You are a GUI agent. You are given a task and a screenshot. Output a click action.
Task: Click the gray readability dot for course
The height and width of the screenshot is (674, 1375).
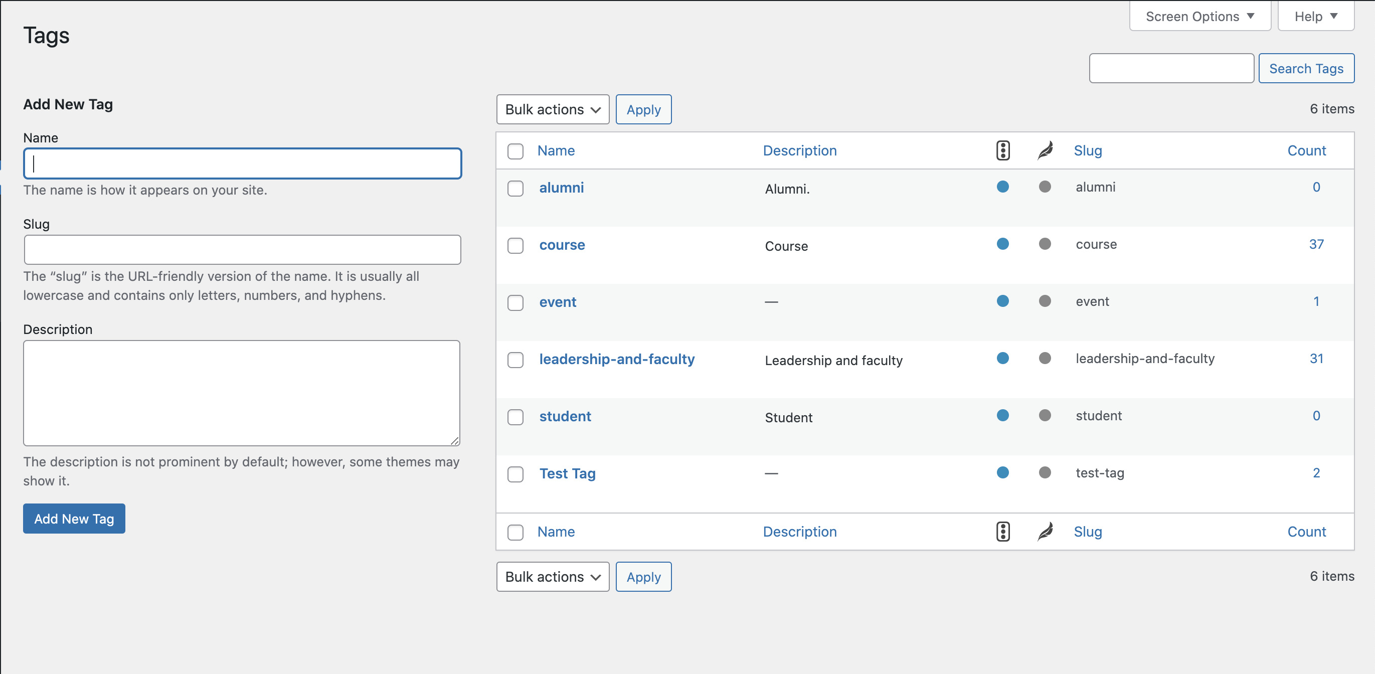[x=1045, y=244]
